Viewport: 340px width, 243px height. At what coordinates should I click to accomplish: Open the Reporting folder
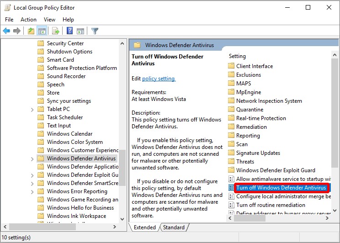pos(248,136)
